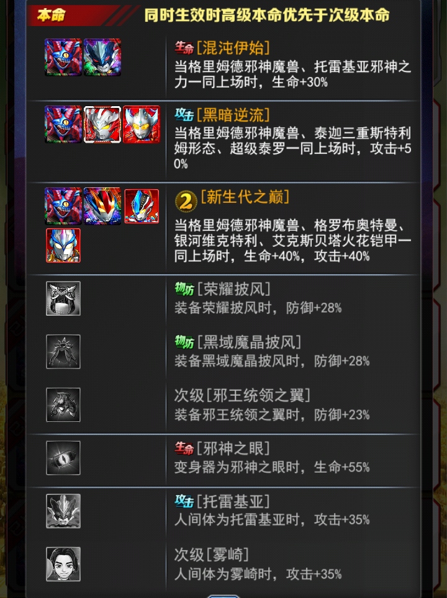Screen dimensions: 447x598
Task: Select Super Taro portrait in 黑暗逆流 row
Action: coord(142,124)
